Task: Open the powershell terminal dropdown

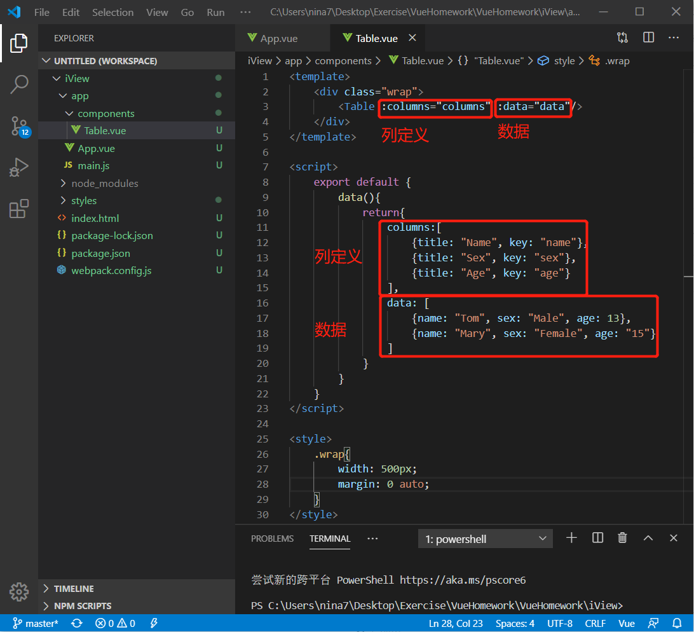Action: click(x=485, y=539)
